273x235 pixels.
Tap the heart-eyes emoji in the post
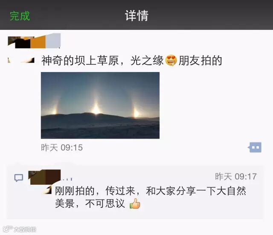coord(171,61)
